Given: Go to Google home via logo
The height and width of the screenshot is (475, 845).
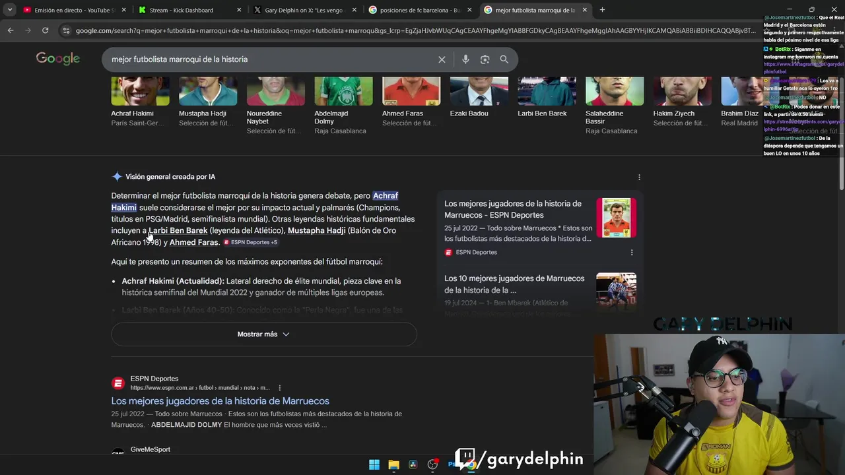Looking at the screenshot, I should 58,59.
